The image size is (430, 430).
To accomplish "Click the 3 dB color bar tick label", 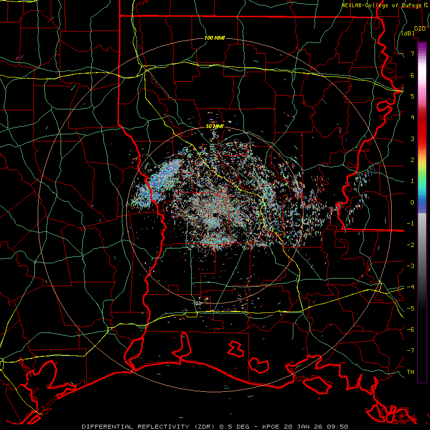I will point(412,139).
